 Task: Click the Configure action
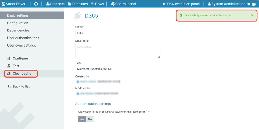(x=18, y=58)
